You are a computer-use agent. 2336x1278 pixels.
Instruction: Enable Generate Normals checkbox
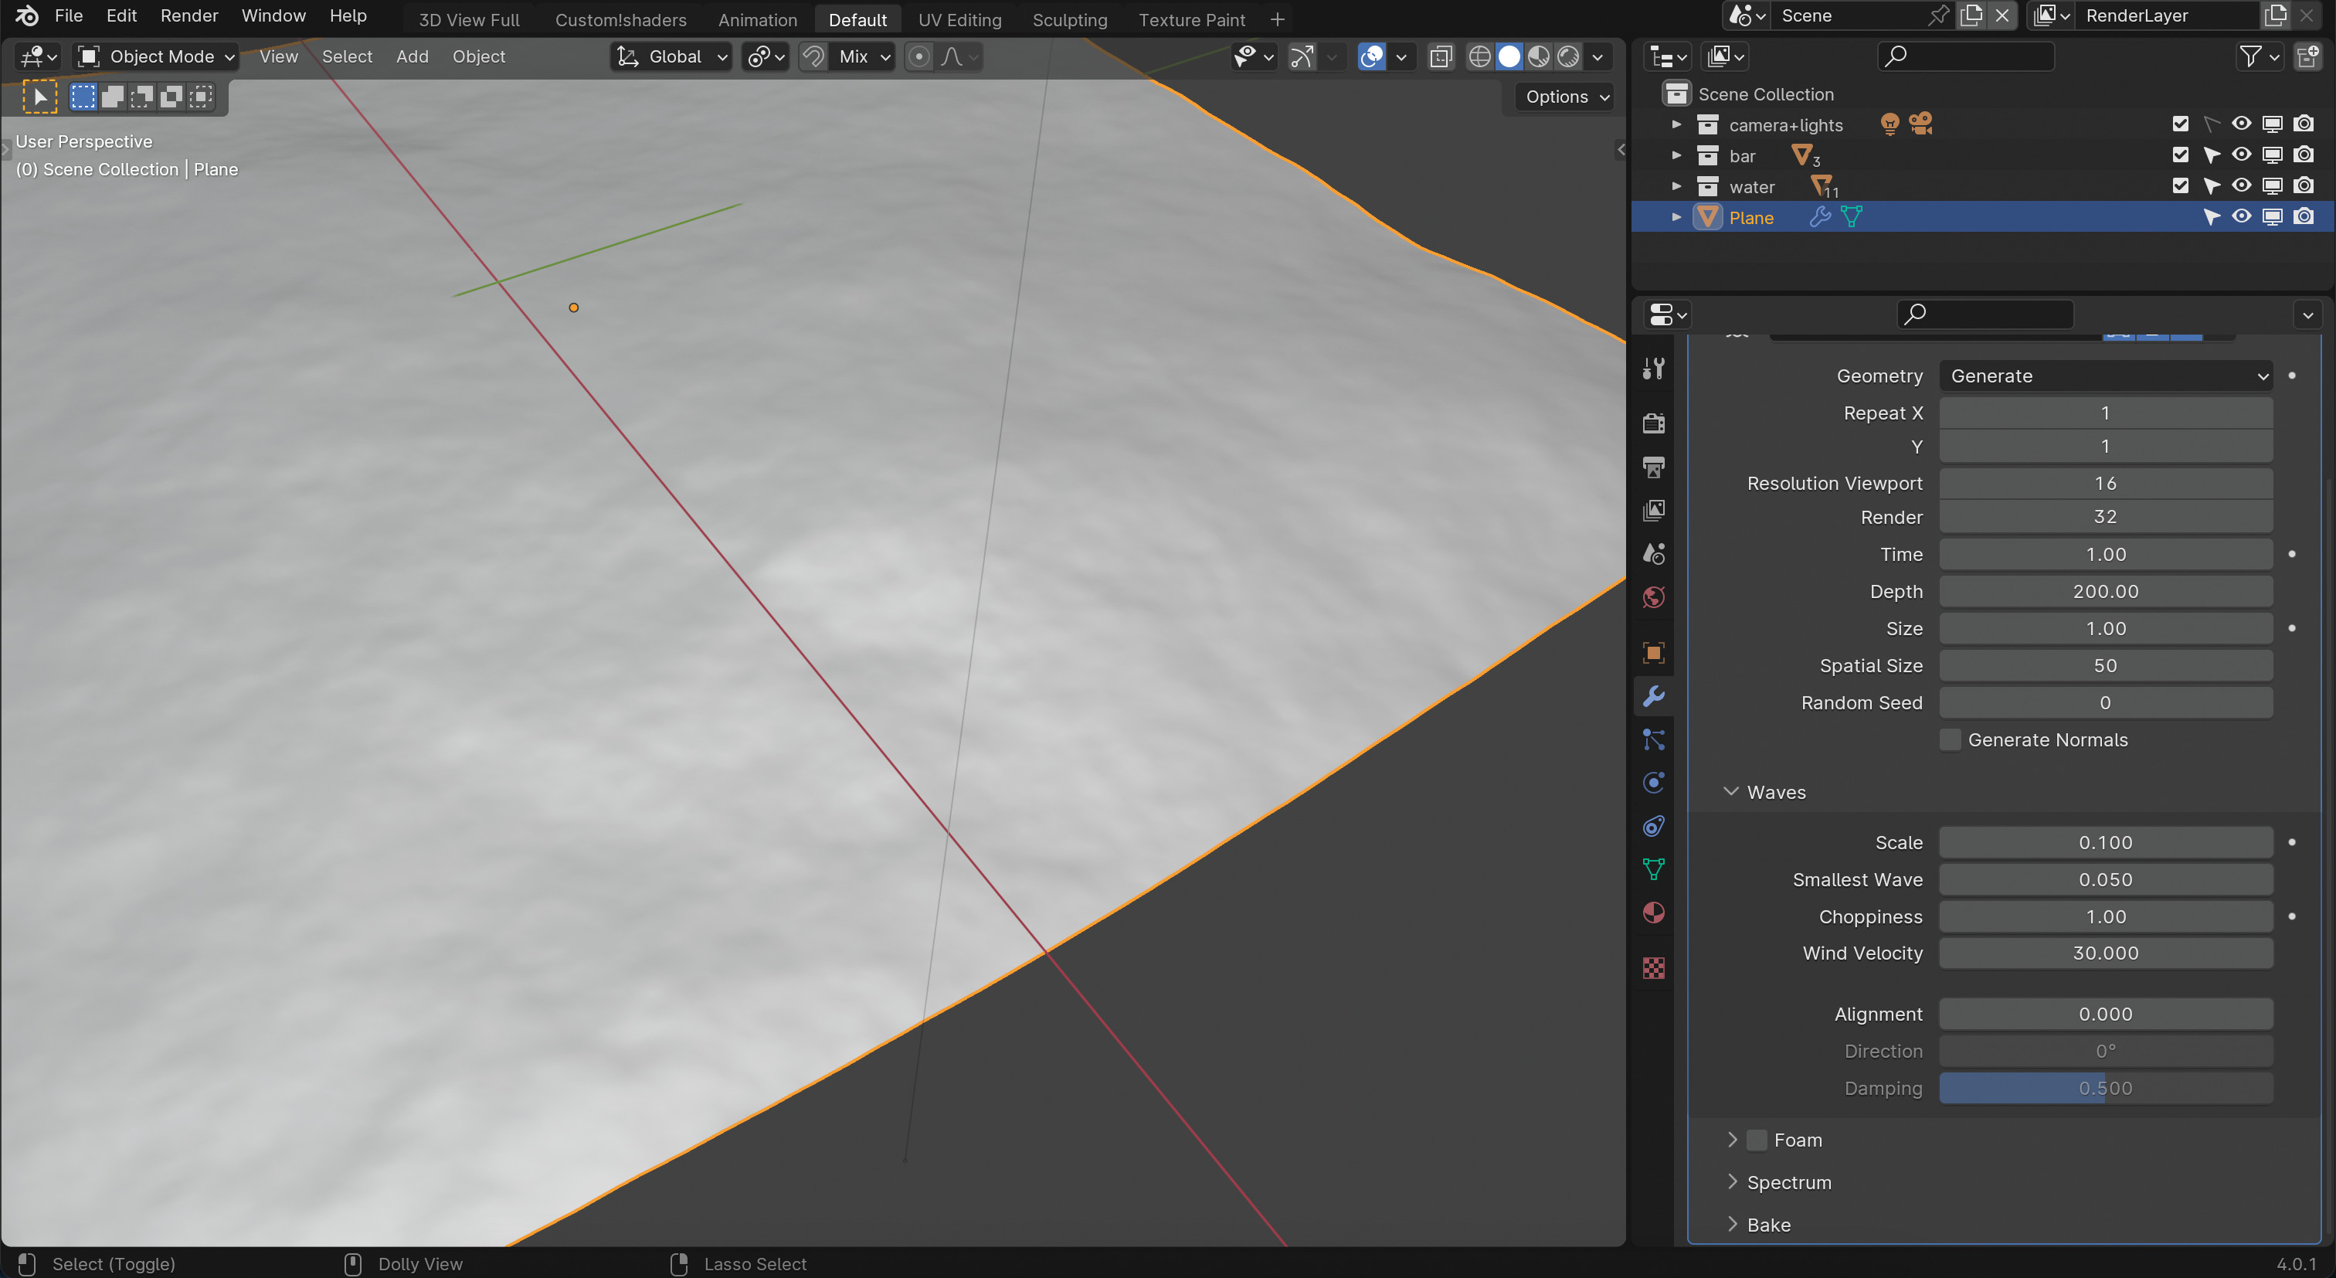1947,739
